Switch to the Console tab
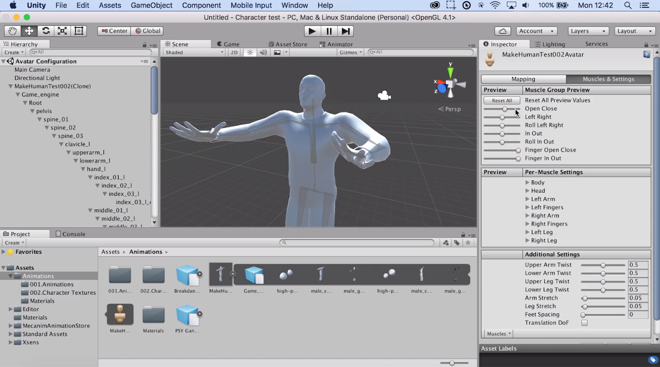 70,234
